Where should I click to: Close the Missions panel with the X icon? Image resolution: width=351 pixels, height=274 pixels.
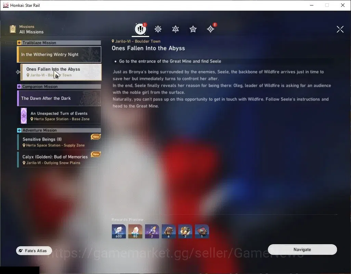340,29
